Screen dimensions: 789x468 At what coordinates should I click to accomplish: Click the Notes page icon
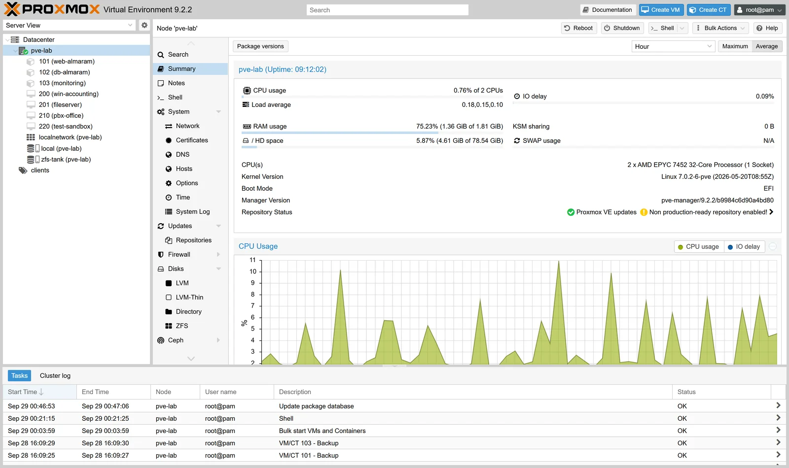161,83
